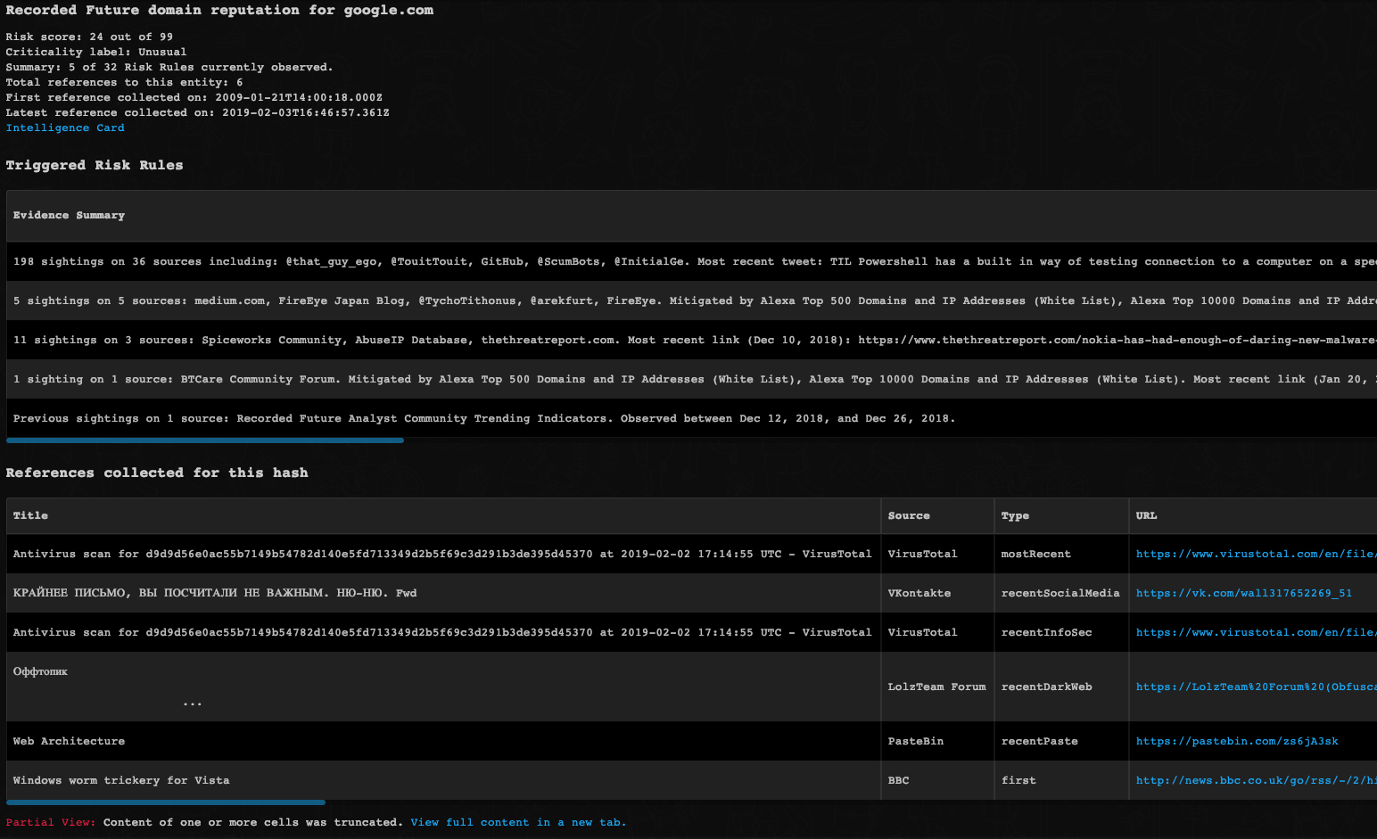This screenshot has width=1377, height=839.
Task: Open the vk.com wall link
Action: 1243,594
